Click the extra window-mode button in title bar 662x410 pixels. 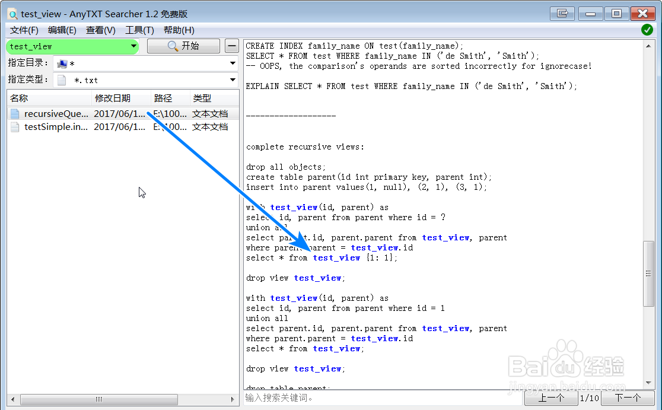point(562,14)
